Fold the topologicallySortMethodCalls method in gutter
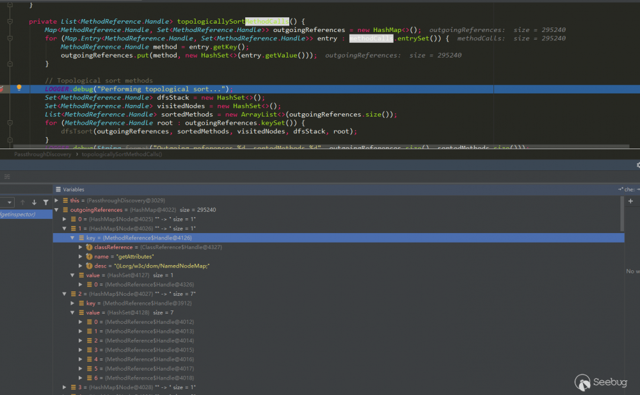The height and width of the screenshot is (395, 640). (10, 22)
